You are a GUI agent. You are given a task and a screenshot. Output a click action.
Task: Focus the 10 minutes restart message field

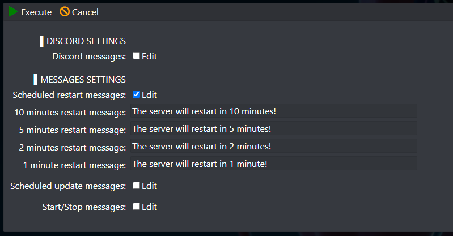click(274, 111)
